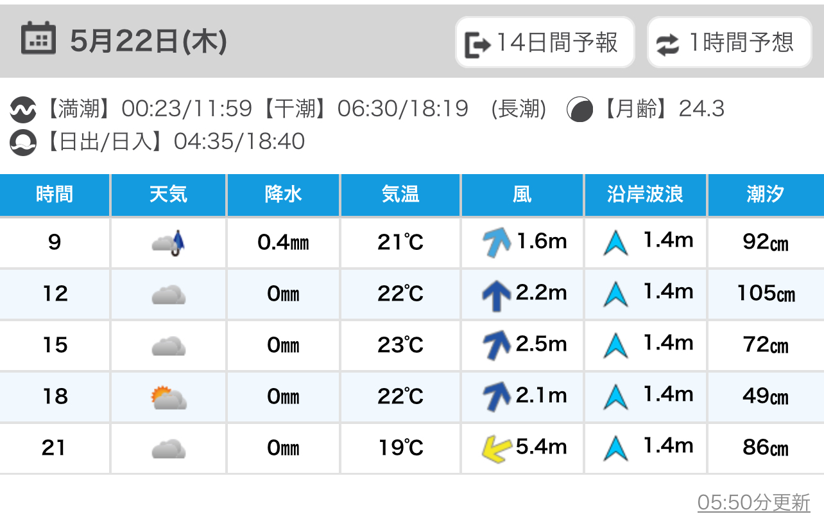Click the rain umbrella weather icon at 9時
The height and width of the screenshot is (530, 824).
pyautogui.click(x=169, y=243)
